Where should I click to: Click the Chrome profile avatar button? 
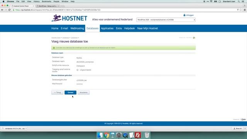(244, 5)
